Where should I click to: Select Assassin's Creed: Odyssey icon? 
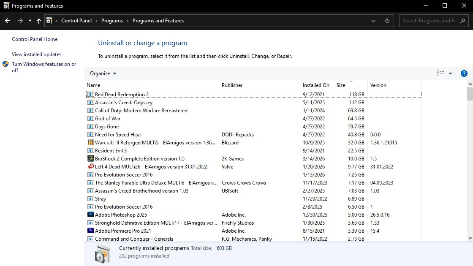(90, 102)
